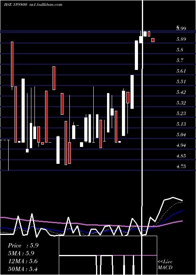Image resolution: width=196 pixels, height=275 pixels.
Task: Select the 5.8 price axis label
Action: pyautogui.click(x=180, y=50)
